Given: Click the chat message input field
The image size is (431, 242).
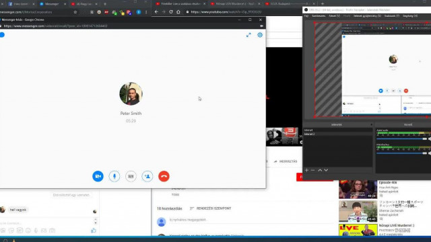Looking at the screenshot, I should (x=46, y=223).
